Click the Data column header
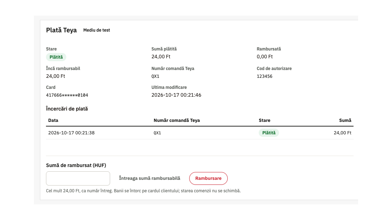This screenshot has width=392, height=220. tap(53, 120)
